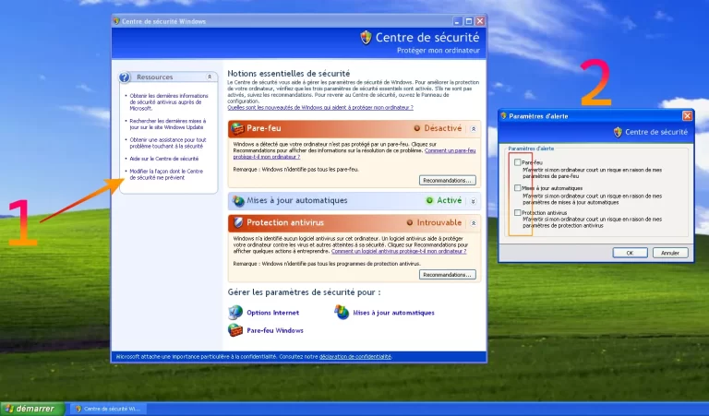Screen dimensions: 709x416
Task: Open Modifier la façon dont le Centre me prévient
Action: (166, 174)
